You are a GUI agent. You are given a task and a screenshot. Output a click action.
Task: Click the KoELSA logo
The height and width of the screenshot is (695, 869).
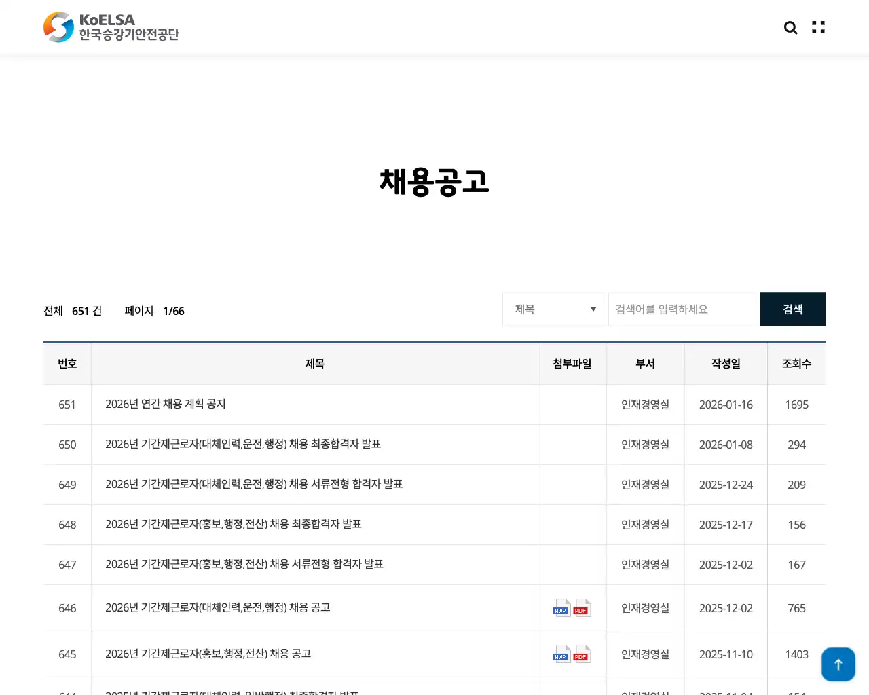pyautogui.click(x=111, y=27)
